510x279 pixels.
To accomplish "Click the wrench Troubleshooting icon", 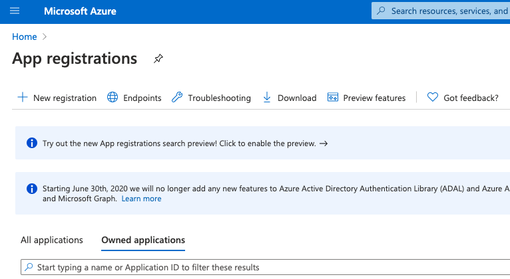I will coord(177,98).
